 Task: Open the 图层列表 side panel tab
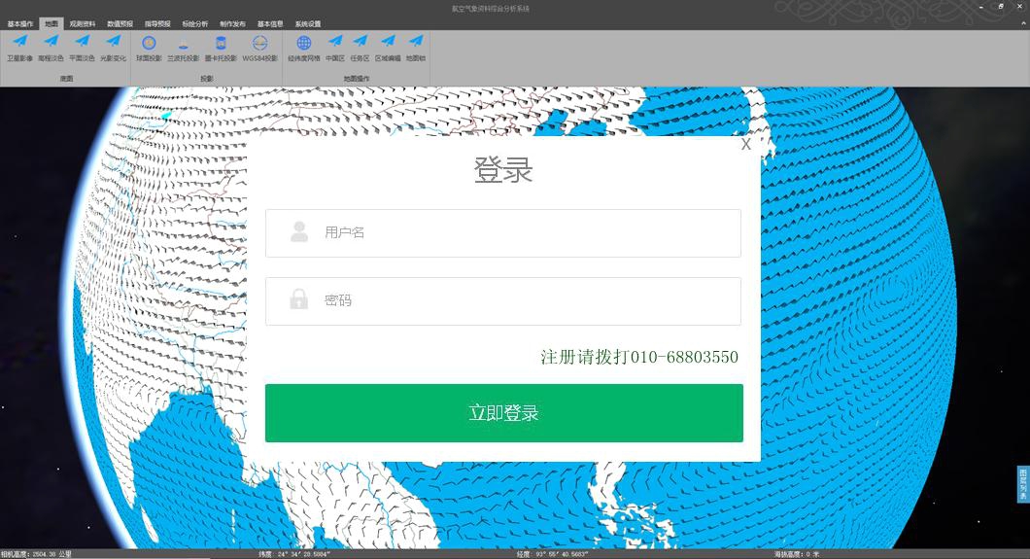[1023, 484]
